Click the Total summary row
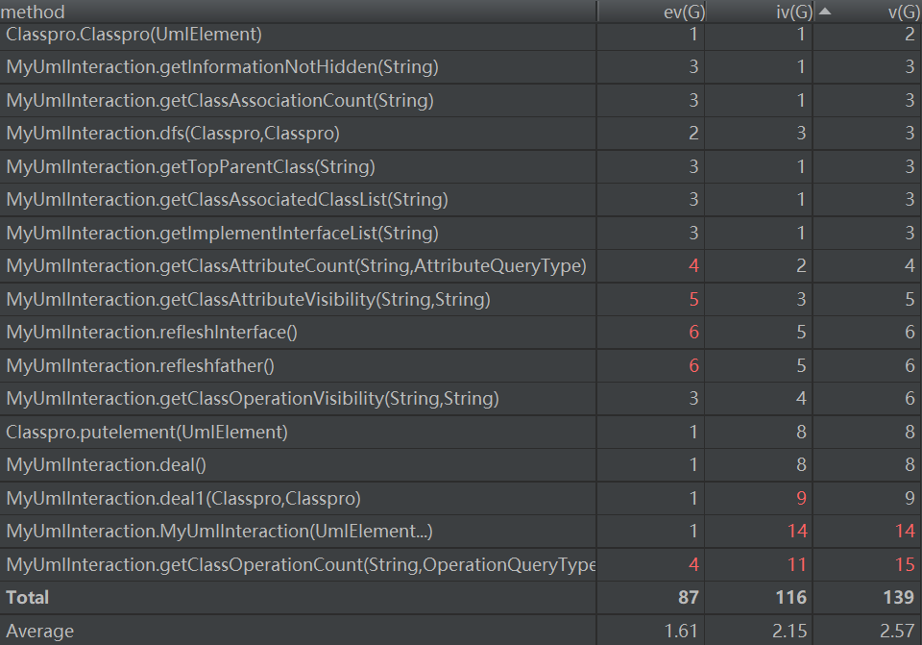The height and width of the screenshot is (645, 922). point(27,597)
